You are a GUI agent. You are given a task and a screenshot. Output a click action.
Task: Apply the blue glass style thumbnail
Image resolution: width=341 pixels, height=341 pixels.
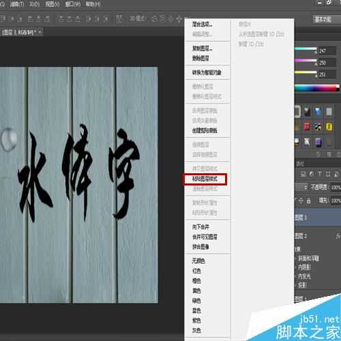click(x=318, y=111)
